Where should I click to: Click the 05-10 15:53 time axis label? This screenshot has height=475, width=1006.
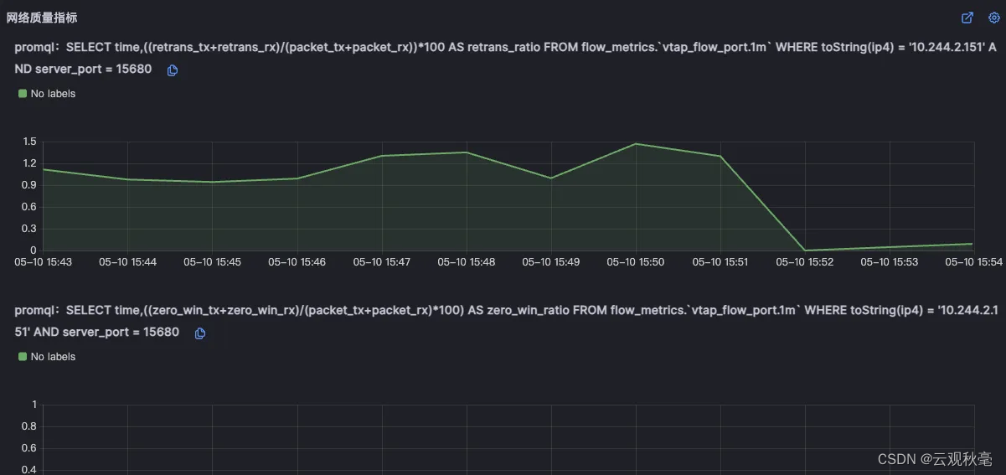890,262
